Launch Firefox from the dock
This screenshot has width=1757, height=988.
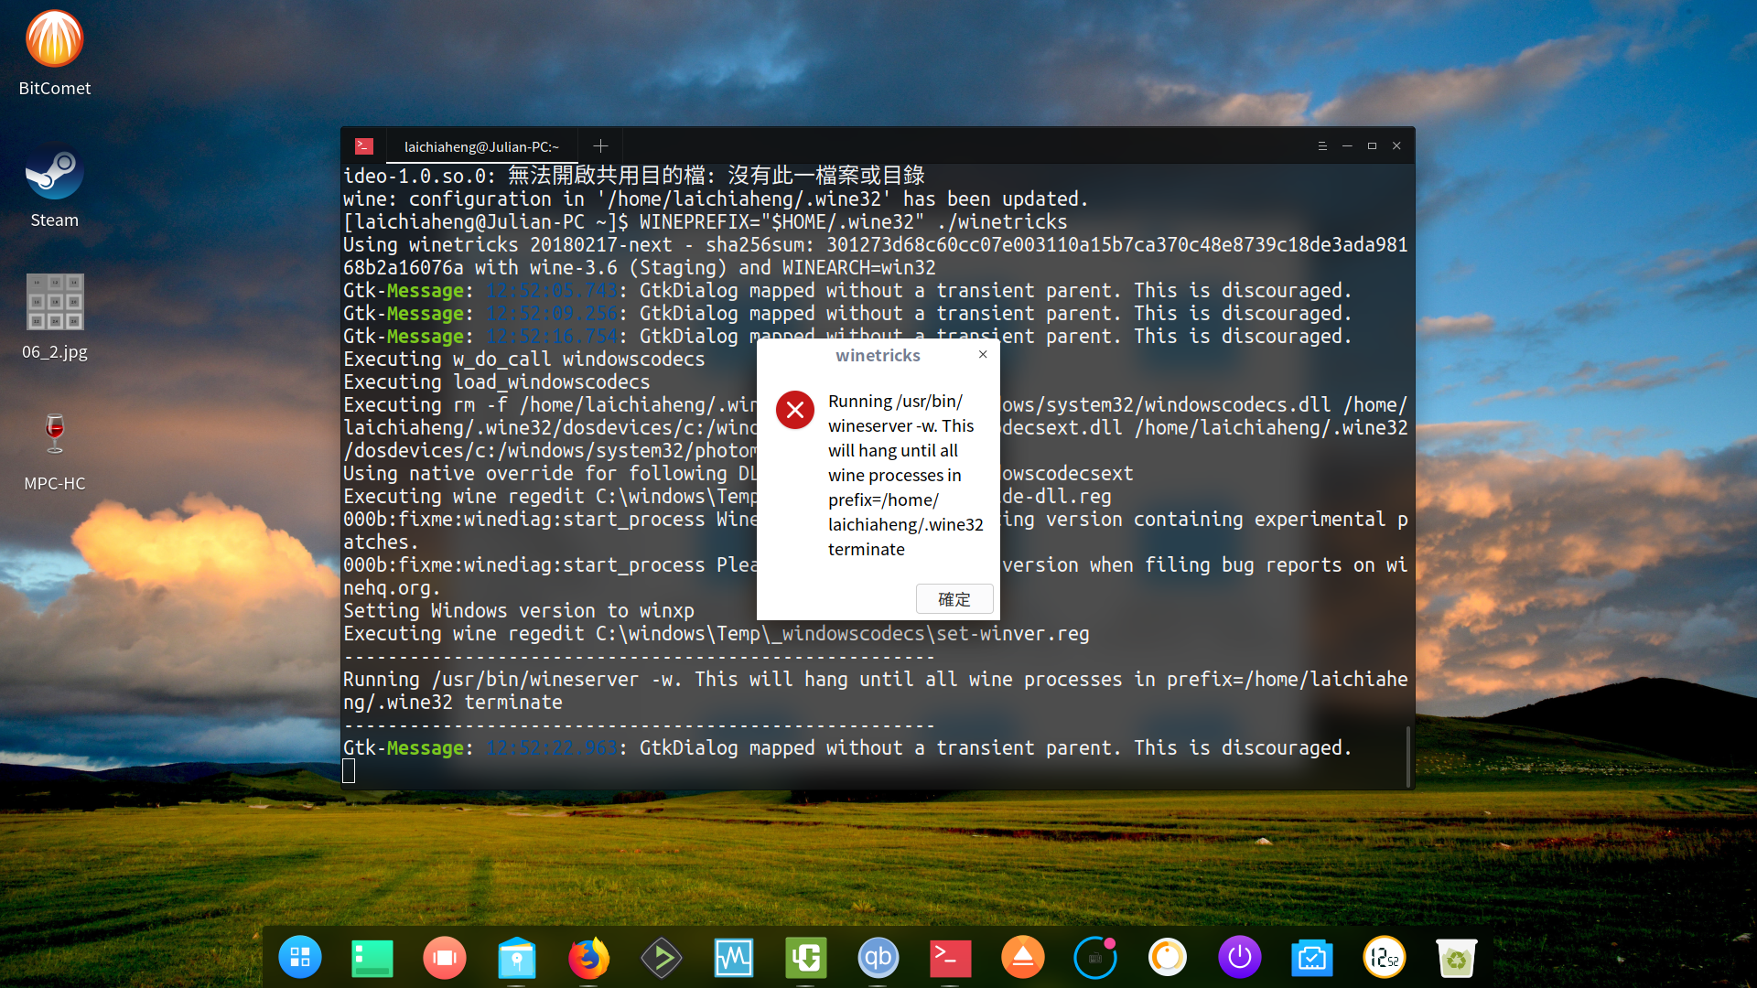tap(589, 958)
